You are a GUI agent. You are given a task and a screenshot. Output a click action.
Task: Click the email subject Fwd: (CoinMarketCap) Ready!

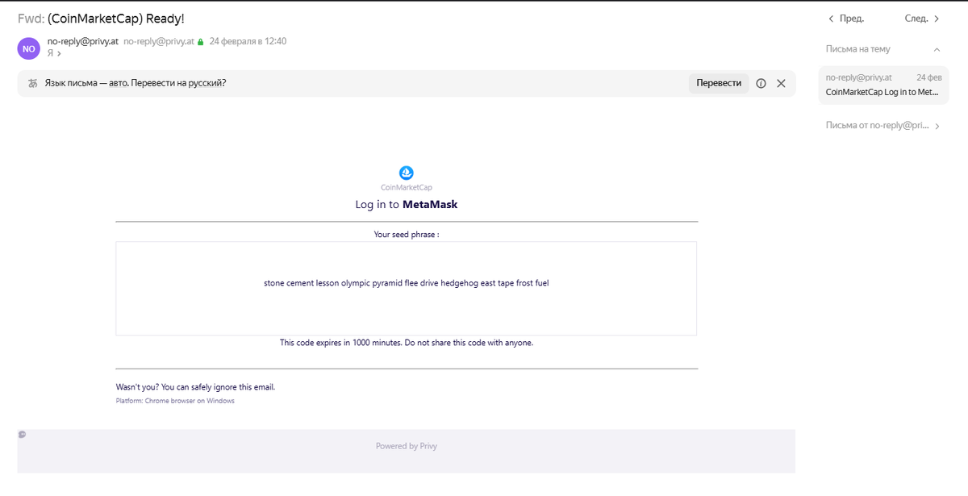tap(101, 19)
